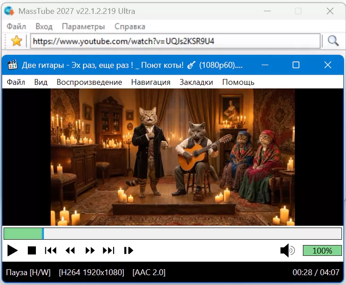Open the Навигация menu
This screenshot has height=285, width=346.
tap(151, 82)
